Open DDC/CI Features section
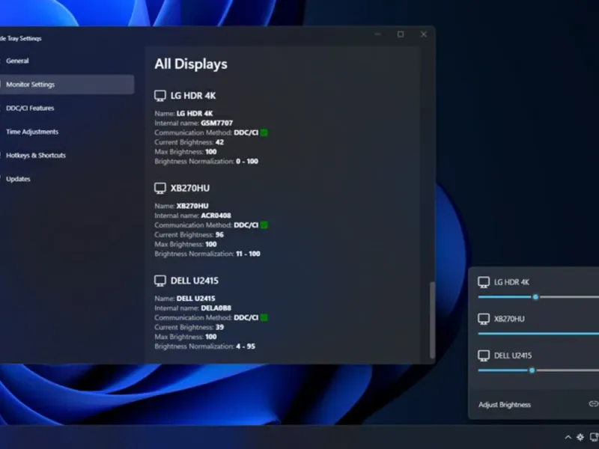The image size is (599, 449). [30, 108]
